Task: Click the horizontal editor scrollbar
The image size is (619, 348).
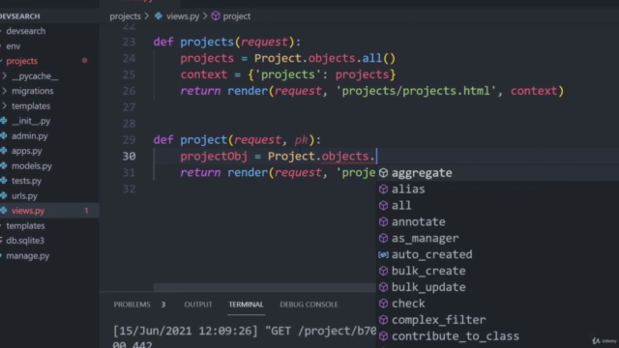Action: pyautogui.click(x=264, y=288)
